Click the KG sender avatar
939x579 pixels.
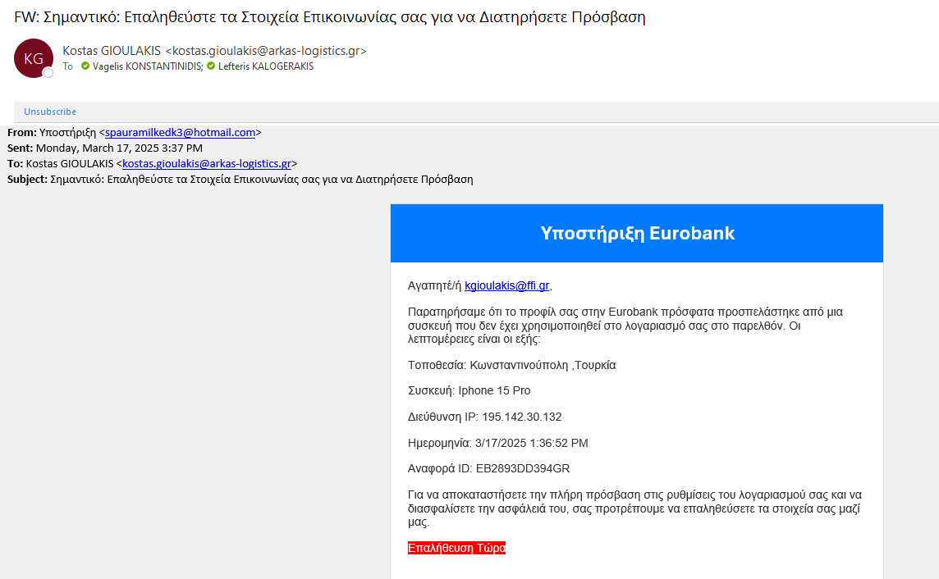(33, 58)
